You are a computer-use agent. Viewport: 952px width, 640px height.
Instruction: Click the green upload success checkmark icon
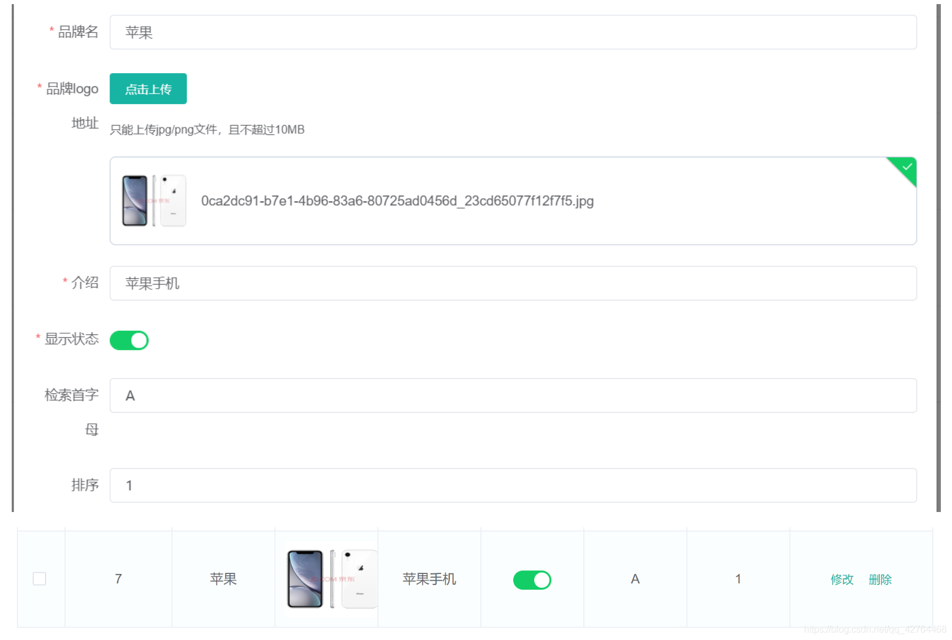point(906,167)
